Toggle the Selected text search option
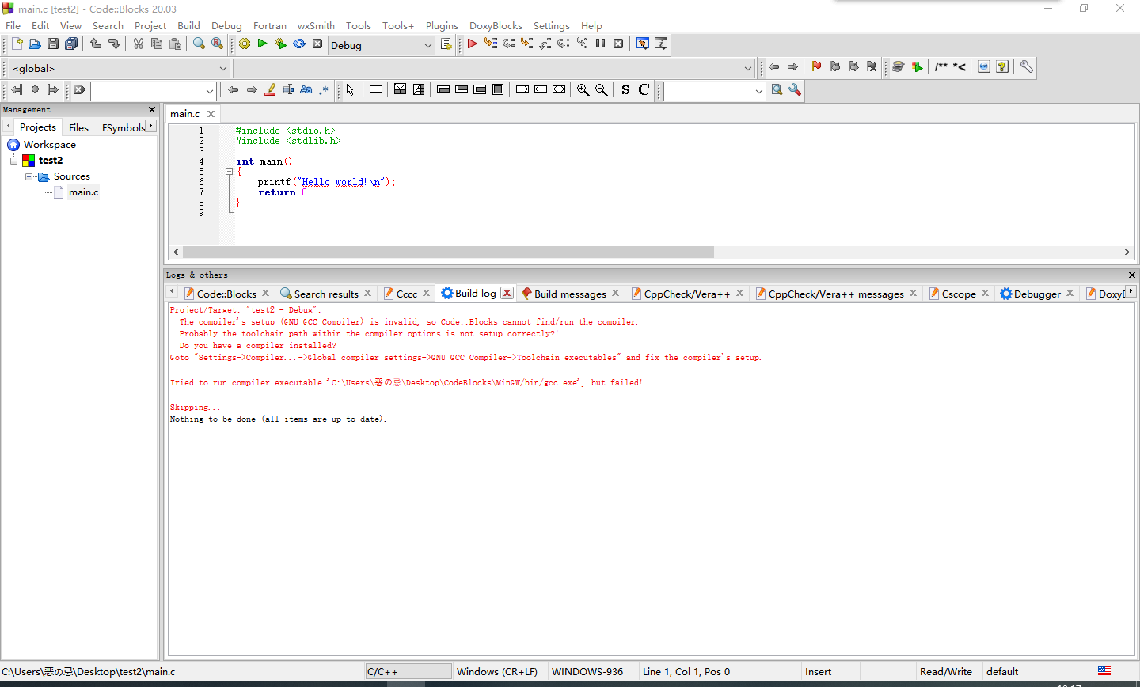The height and width of the screenshot is (687, 1140). click(288, 90)
